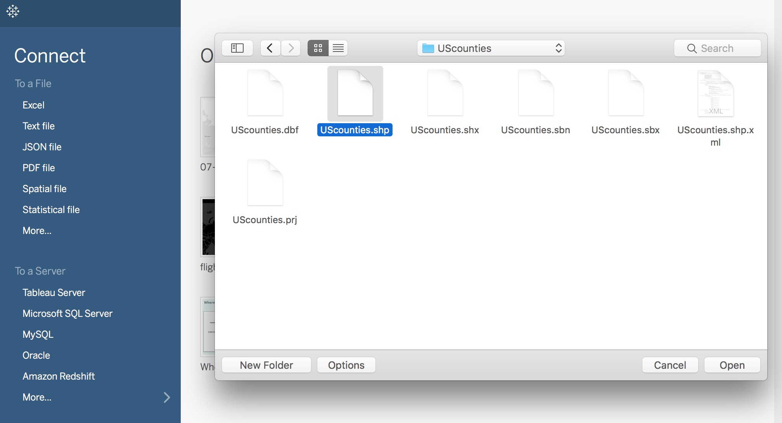
Task: Choose Spatial file connector
Action: pos(44,189)
